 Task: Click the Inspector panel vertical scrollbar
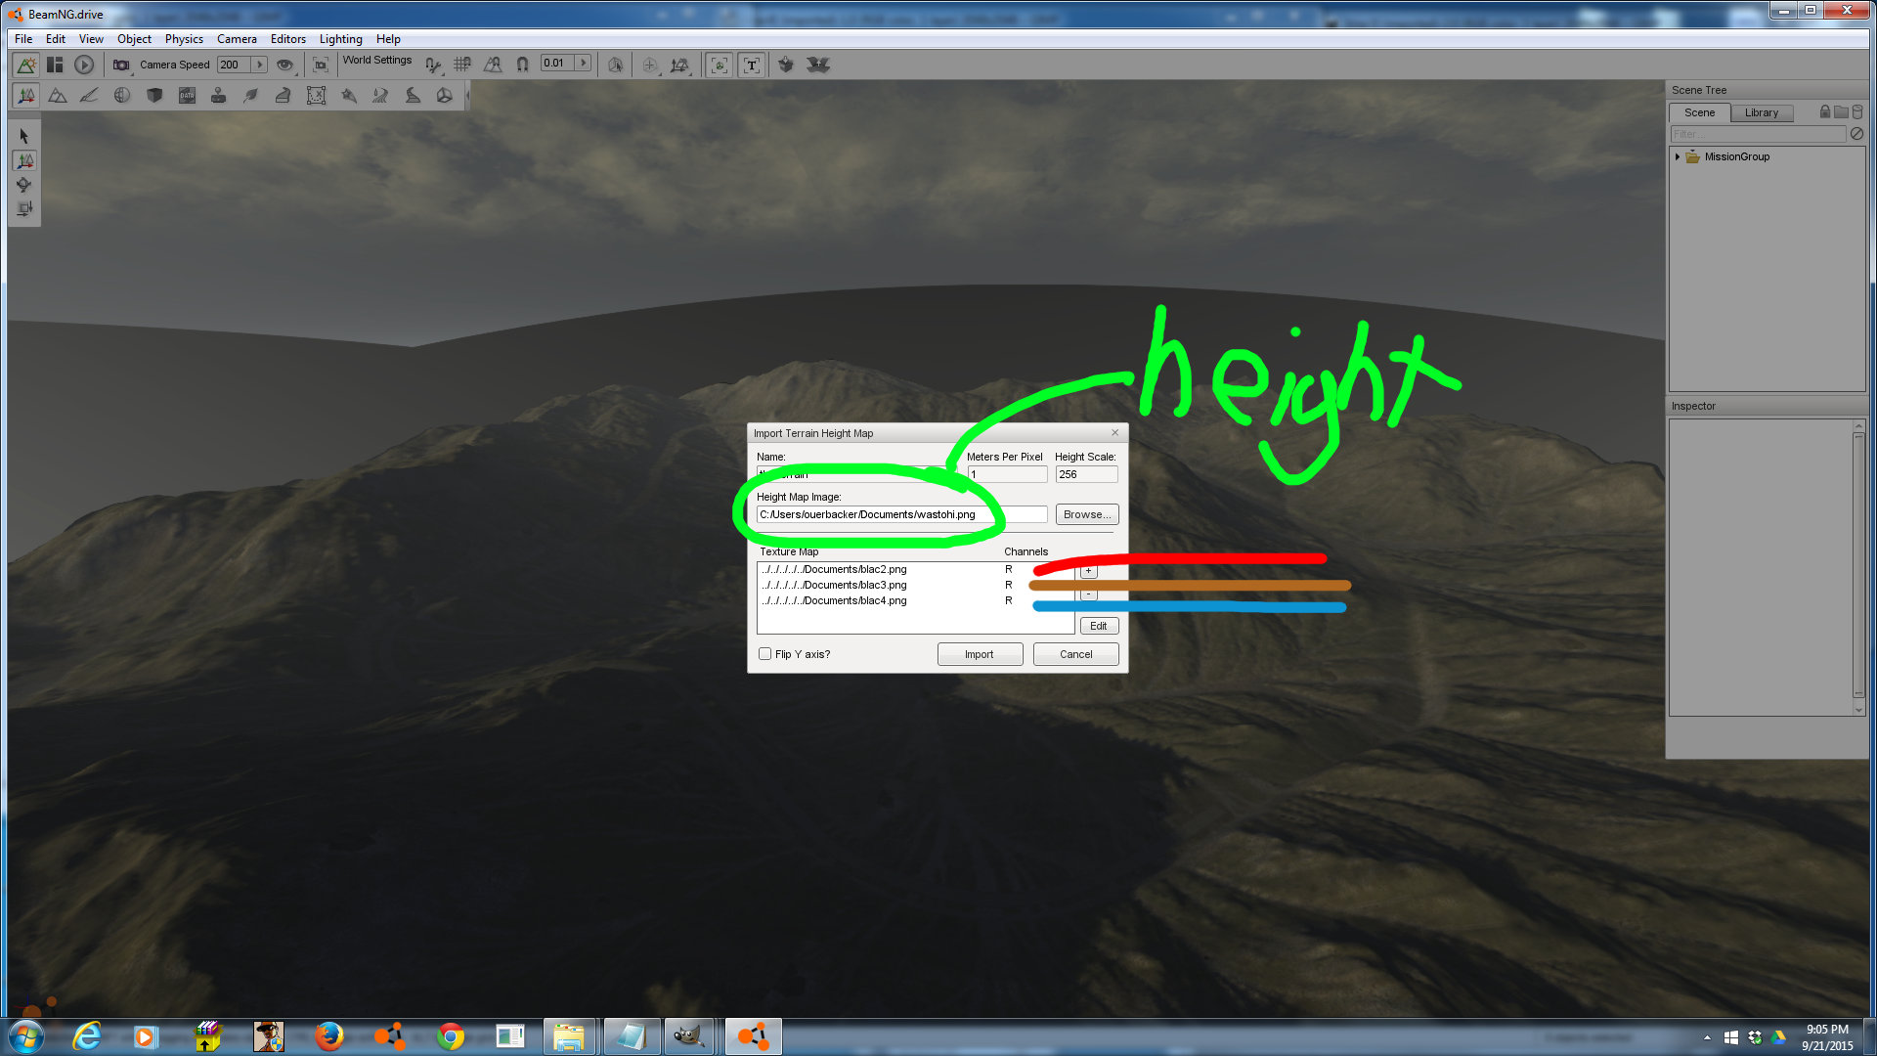pos(1858,567)
